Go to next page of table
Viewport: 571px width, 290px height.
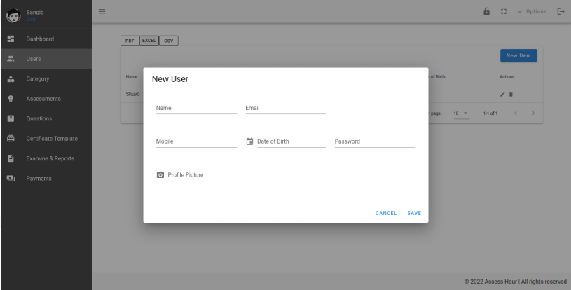(533, 113)
